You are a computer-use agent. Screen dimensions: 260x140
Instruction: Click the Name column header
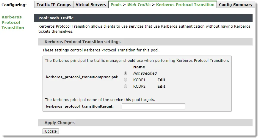pyautogui.click(x=139, y=67)
